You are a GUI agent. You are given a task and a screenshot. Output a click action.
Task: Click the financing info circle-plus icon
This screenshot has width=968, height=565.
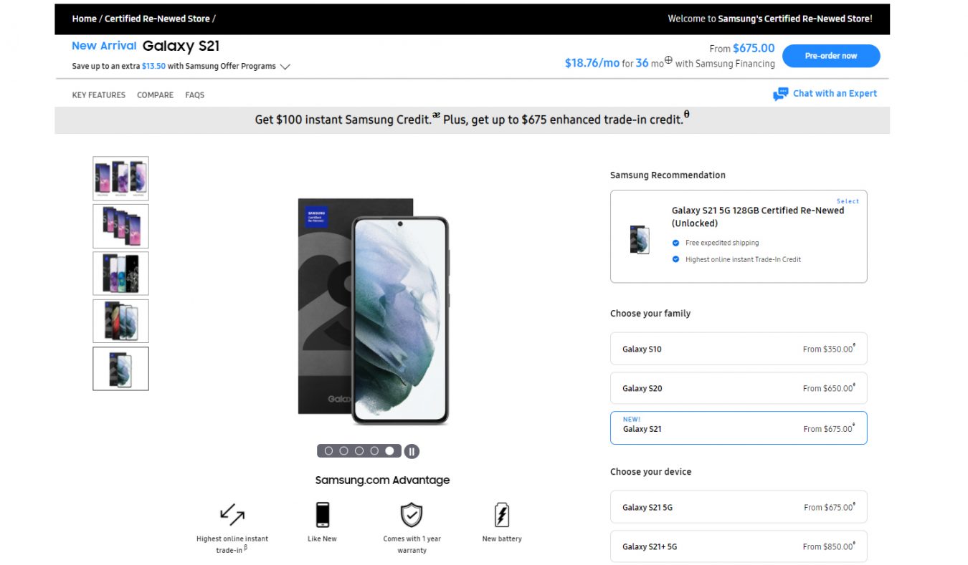tap(668, 60)
